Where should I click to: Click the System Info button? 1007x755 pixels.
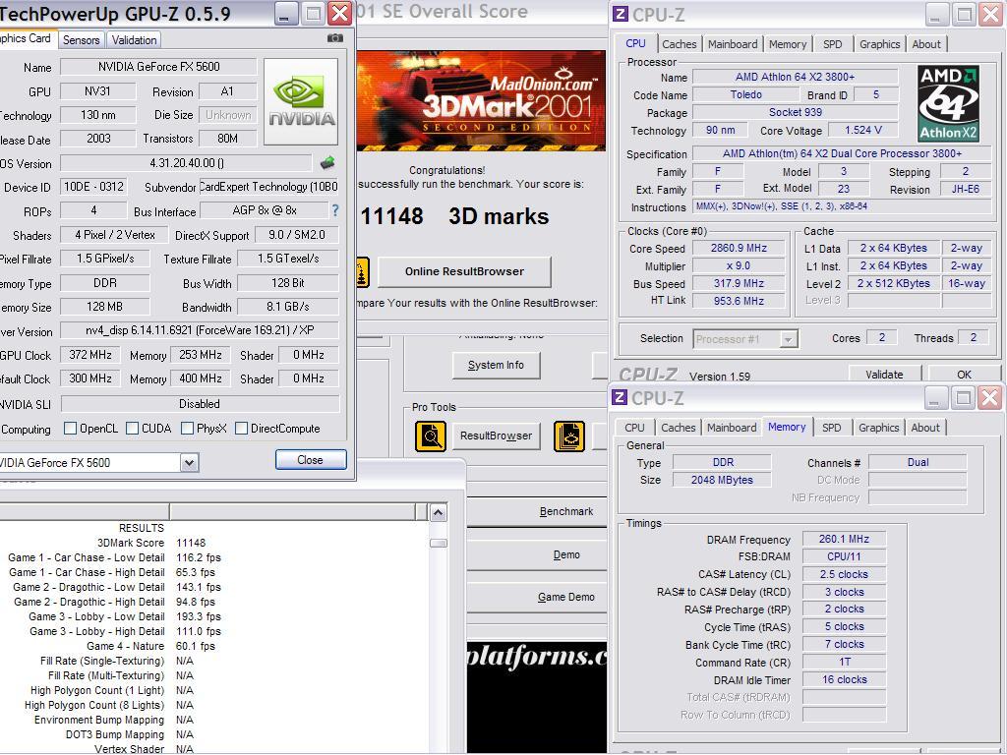point(496,366)
